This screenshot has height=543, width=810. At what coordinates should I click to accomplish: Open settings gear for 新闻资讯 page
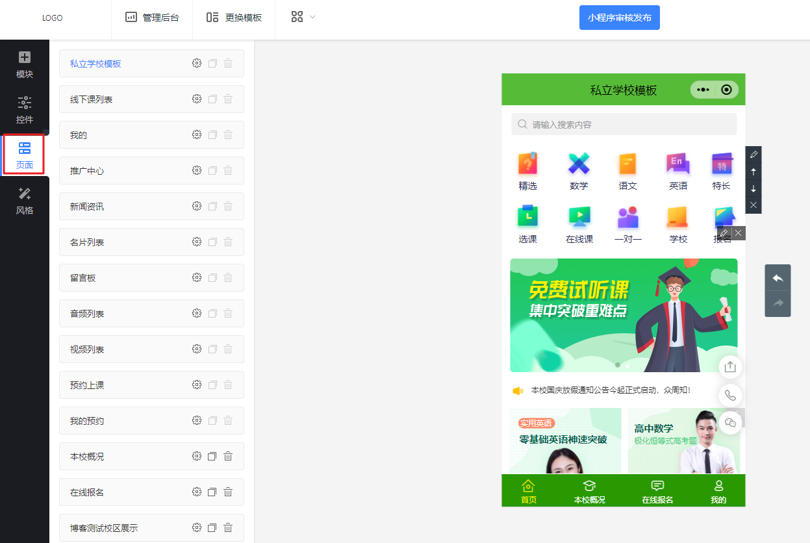coord(197,206)
